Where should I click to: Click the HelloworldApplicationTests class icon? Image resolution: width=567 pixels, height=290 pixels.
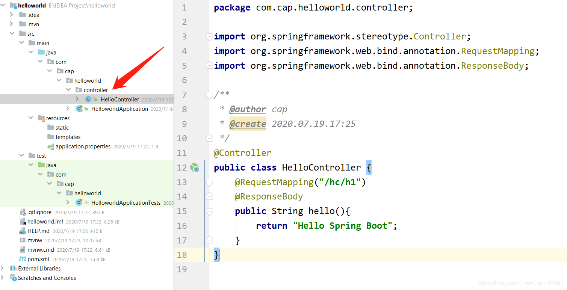click(79, 202)
